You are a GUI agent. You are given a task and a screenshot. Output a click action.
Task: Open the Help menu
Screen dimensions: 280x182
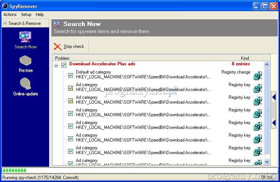[40, 14]
